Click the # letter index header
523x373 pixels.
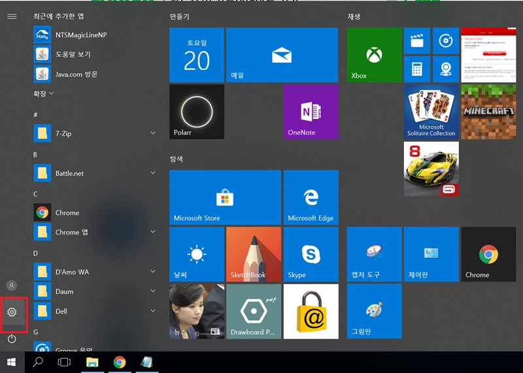pos(35,115)
